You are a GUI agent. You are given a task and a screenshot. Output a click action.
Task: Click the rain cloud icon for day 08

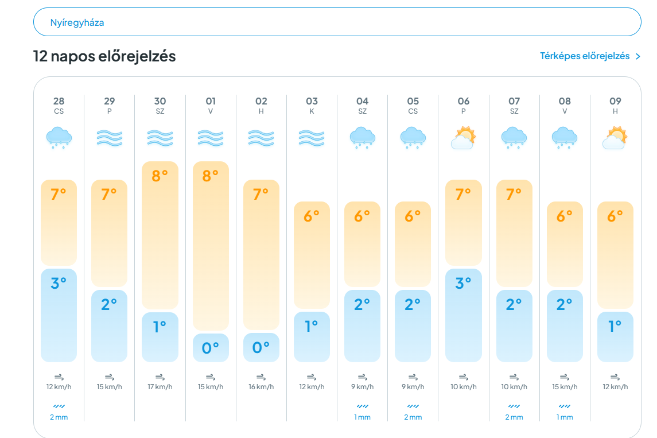pyautogui.click(x=565, y=138)
